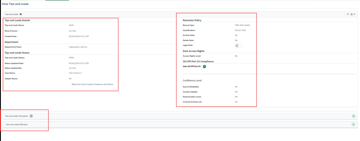The width and height of the screenshot is (360, 141).
Task: Expand Tips and Leads Templates with plus icon
Action: point(353,116)
